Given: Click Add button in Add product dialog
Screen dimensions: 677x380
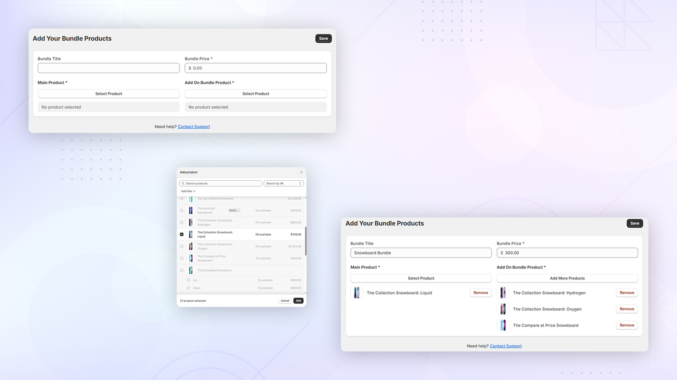Looking at the screenshot, I should pyautogui.click(x=298, y=301).
